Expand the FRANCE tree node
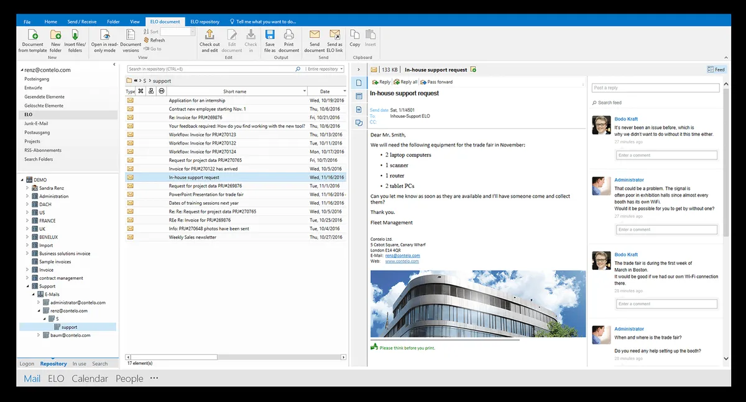The height and width of the screenshot is (402, 746). (x=27, y=220)
